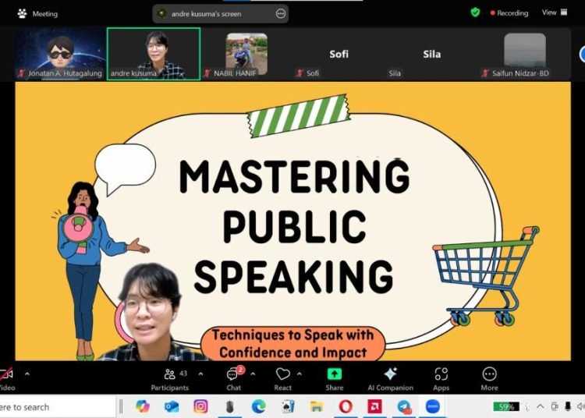Click the Recording indicator
The image size is (585, 418).
(x=512, y=13)
